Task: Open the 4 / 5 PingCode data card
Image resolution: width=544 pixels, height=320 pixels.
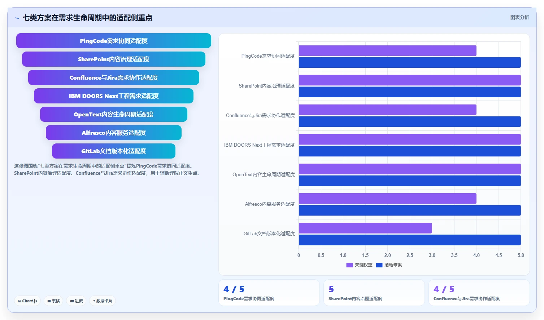Action: [269, 293]
